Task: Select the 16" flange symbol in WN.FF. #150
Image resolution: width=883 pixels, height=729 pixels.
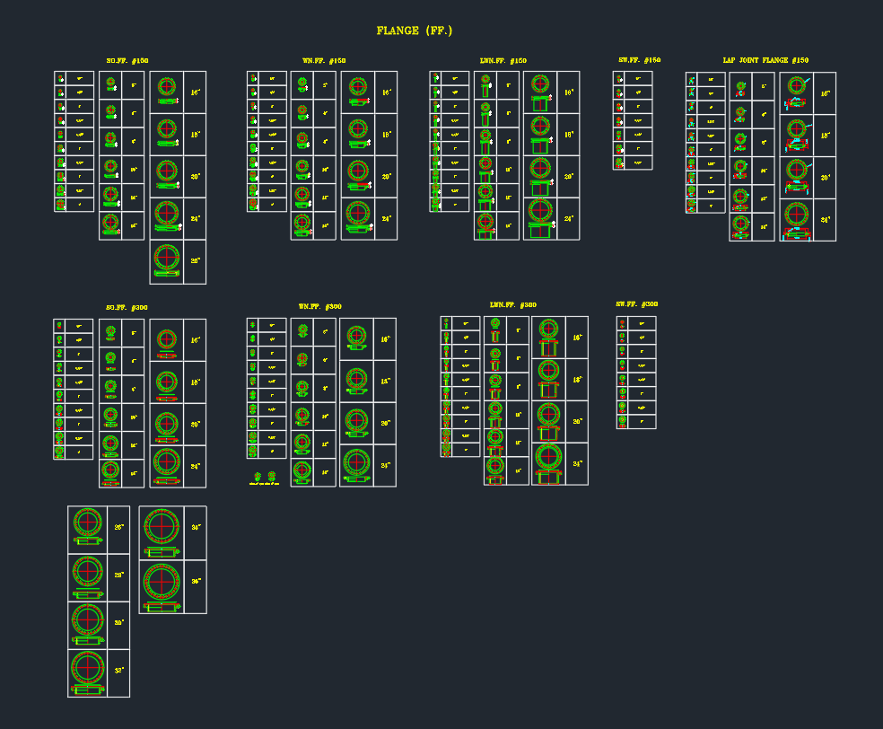Action: pos(357,92)
